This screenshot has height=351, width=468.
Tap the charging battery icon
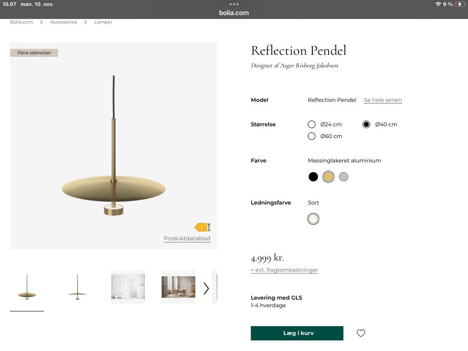coord(459,4)
